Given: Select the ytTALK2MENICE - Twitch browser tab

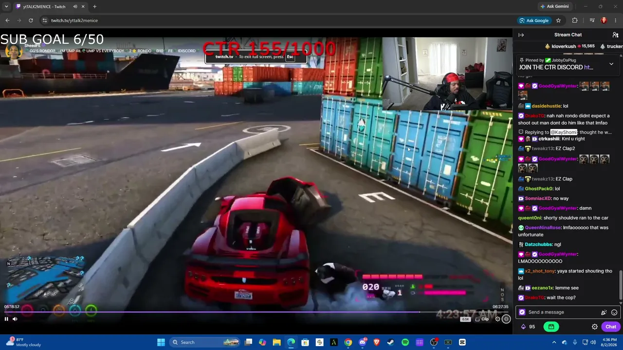Looking at the screenshot, I should pyautogui.click(x=50, y=7).
